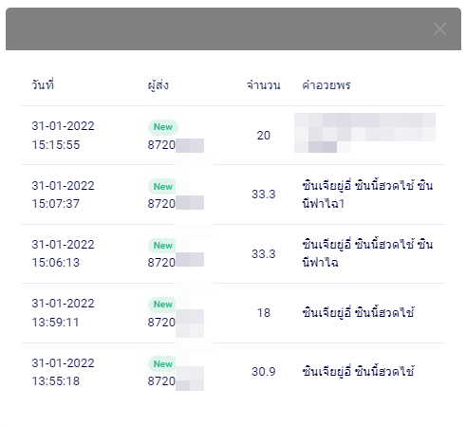
Task: Click the จำนวน column header
Action: click(263, 85)
